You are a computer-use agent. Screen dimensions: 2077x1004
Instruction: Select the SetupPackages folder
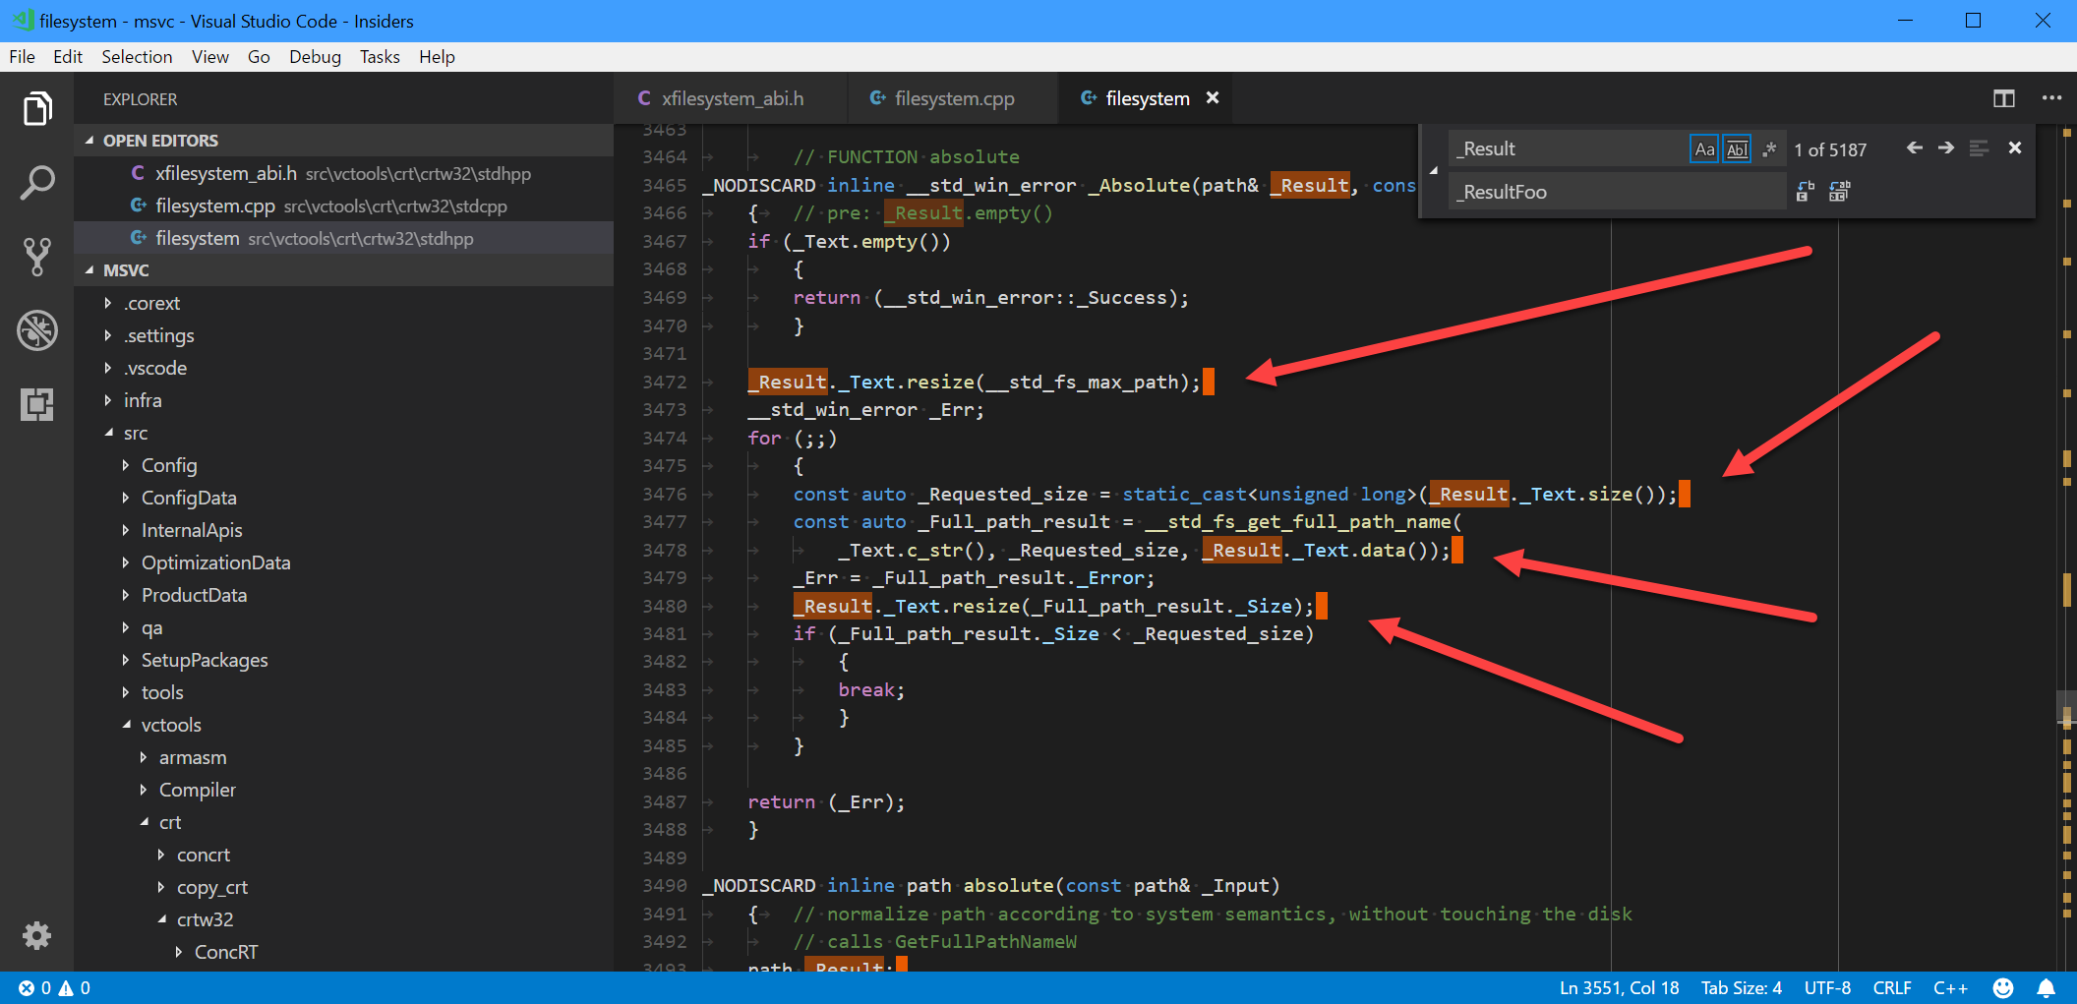click(x=343, y=660)
